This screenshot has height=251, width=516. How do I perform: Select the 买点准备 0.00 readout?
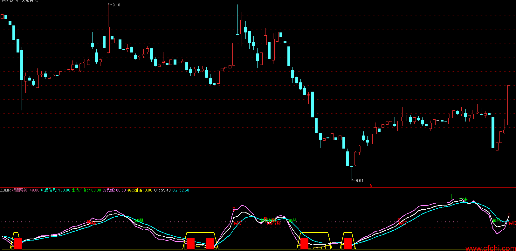(x=140, y=190)
